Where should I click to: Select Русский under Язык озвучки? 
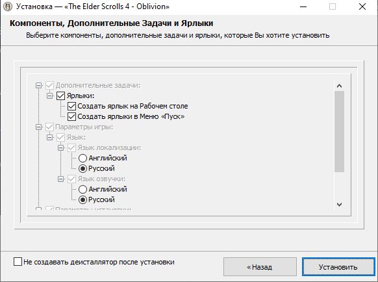pos(82,199)
